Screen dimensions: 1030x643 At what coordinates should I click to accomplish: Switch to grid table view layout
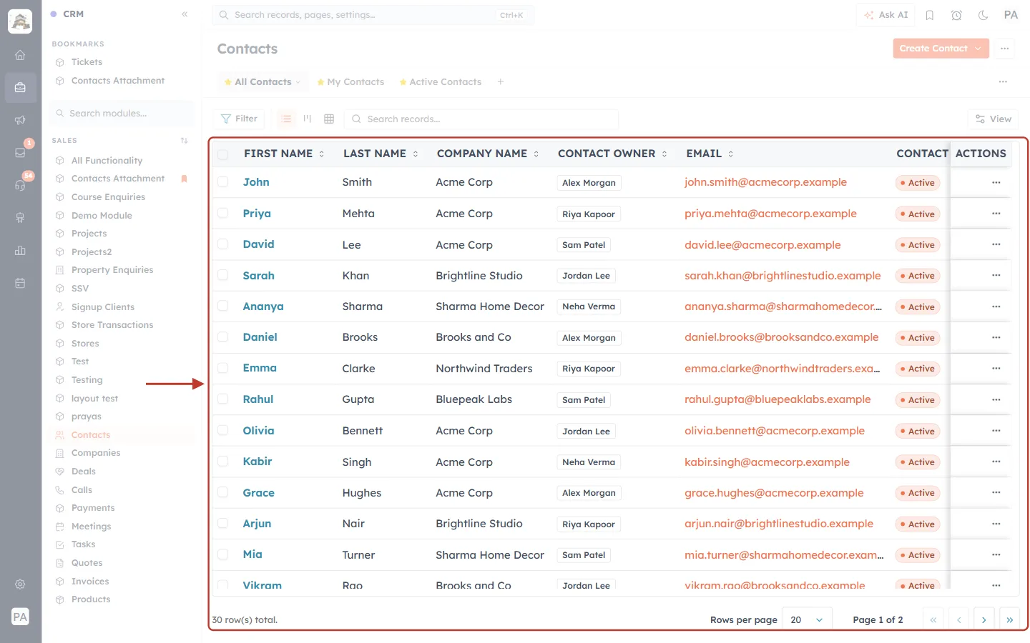coord(329,119)
